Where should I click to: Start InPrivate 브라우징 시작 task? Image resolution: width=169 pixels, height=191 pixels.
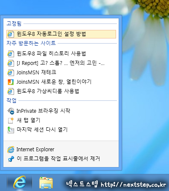click(61, 111)
